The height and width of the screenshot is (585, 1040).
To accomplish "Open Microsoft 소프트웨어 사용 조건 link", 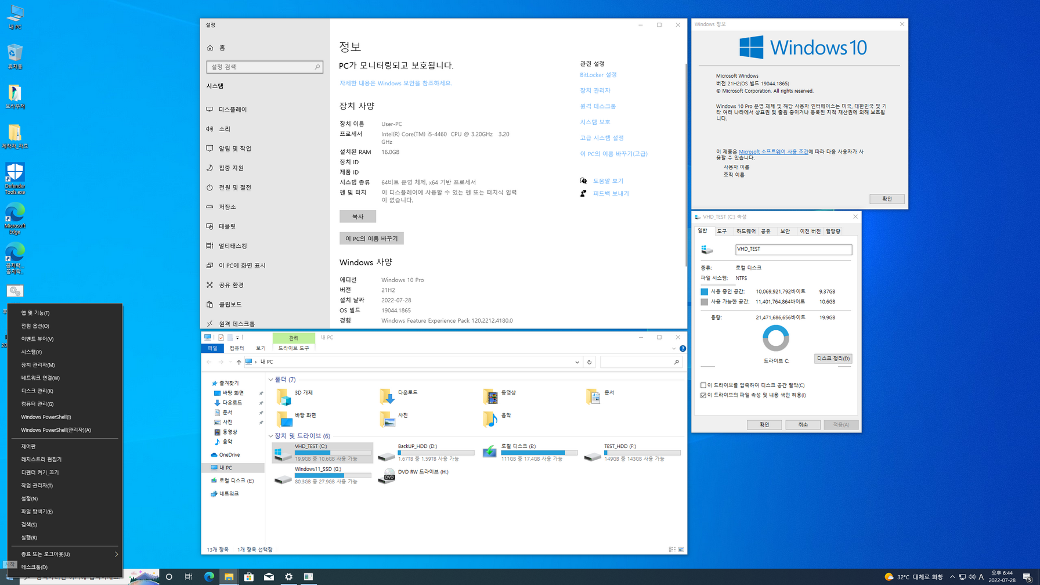I will click(x=773, y=151).
